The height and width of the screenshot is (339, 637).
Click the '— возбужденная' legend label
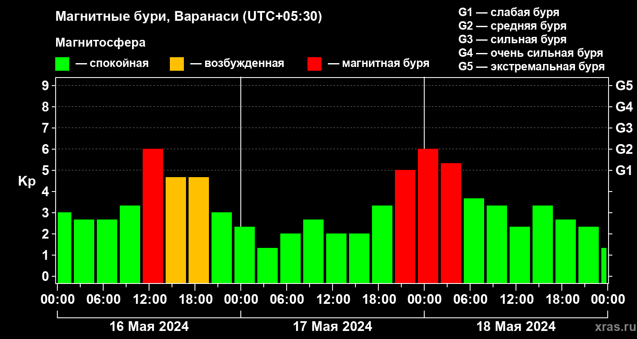point(237,64)
